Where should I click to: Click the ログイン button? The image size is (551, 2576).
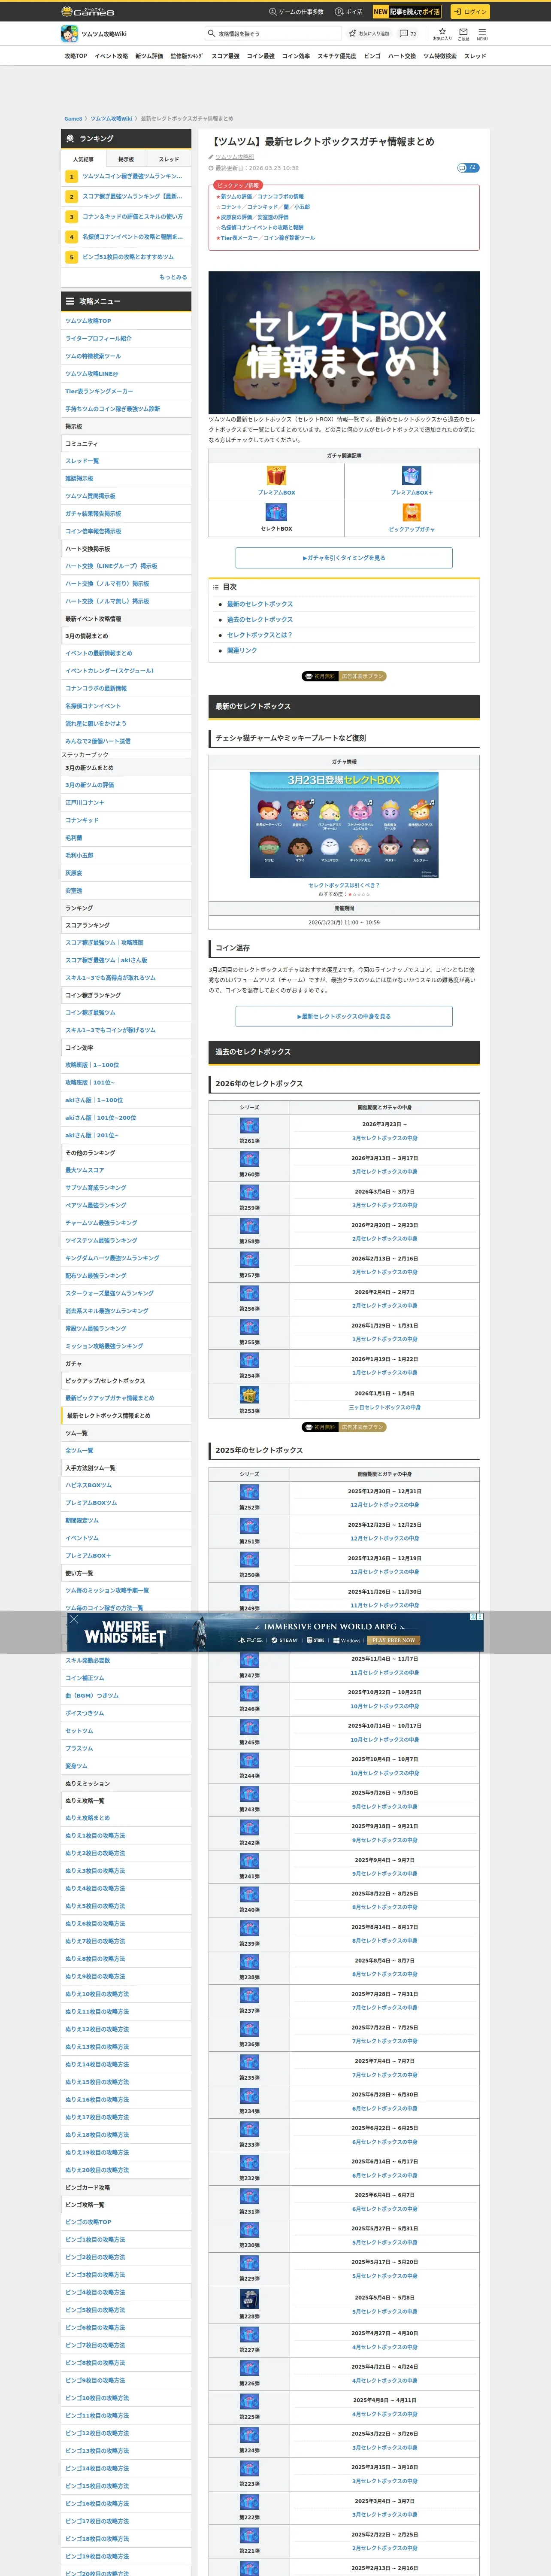coord(470,12)
